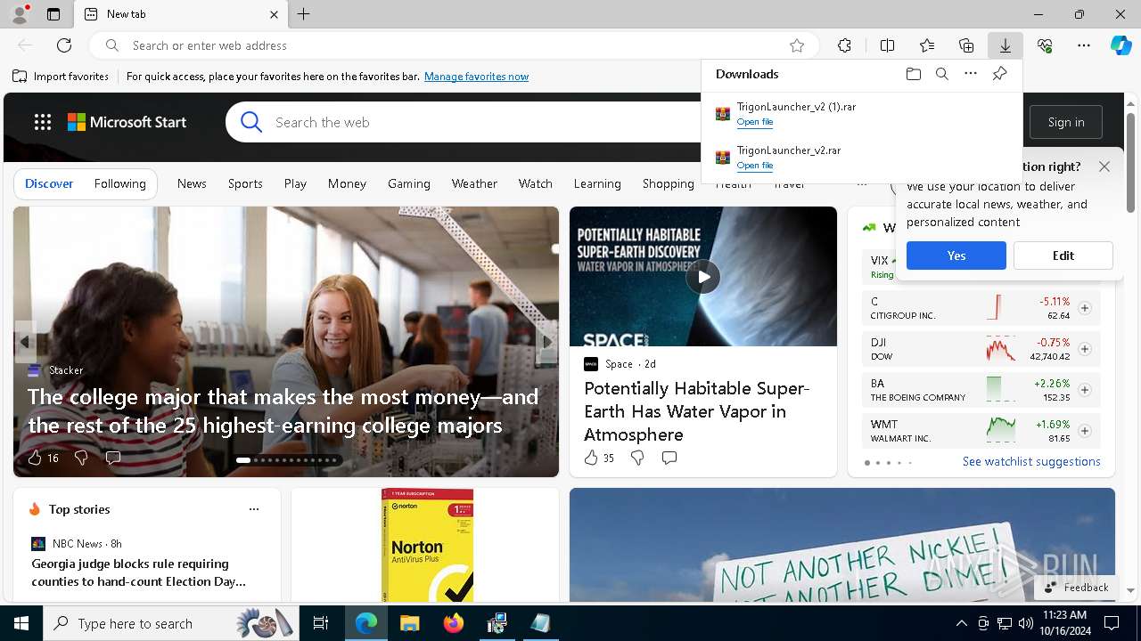Image resolution: width=1141 pixels, height=641 pixels.
Task: Open Collections panel
Action: (966, 45)
